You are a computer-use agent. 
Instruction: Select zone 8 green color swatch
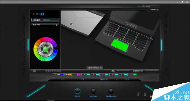click(x=135, y=75)
